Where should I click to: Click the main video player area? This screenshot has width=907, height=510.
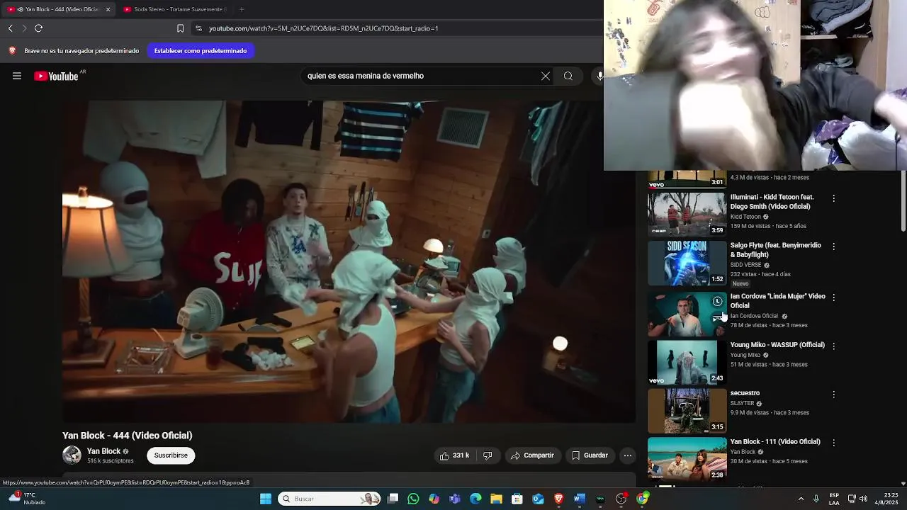click(349, 261)
